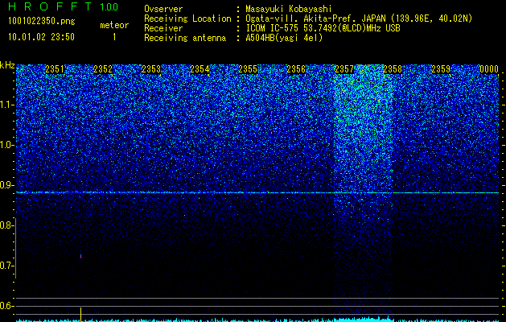
Task: Click the yellow meteor detection tick at the bottom
Action: [x=80, y=314]
